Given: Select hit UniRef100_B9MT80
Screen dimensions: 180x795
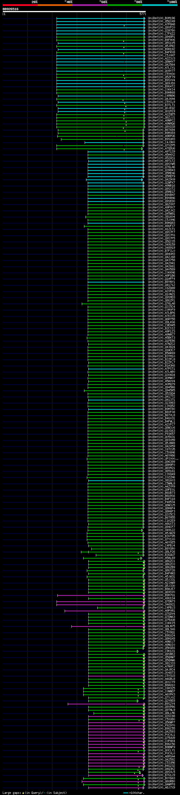Looking at the screenshot, I should click(x=161, y=409).
